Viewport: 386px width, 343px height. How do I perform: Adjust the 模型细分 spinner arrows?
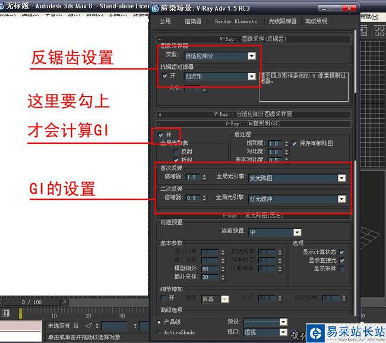[x=223, y=269]
